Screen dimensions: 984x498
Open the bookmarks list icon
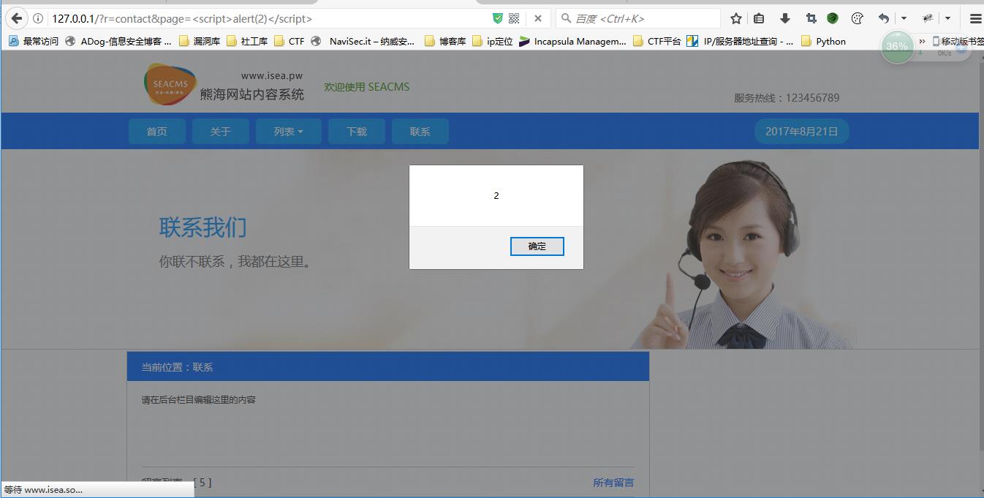pos(759,18)
